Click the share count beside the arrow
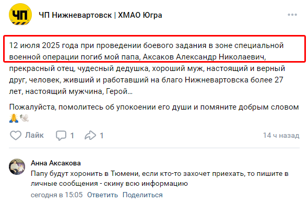 click(102, 136)
